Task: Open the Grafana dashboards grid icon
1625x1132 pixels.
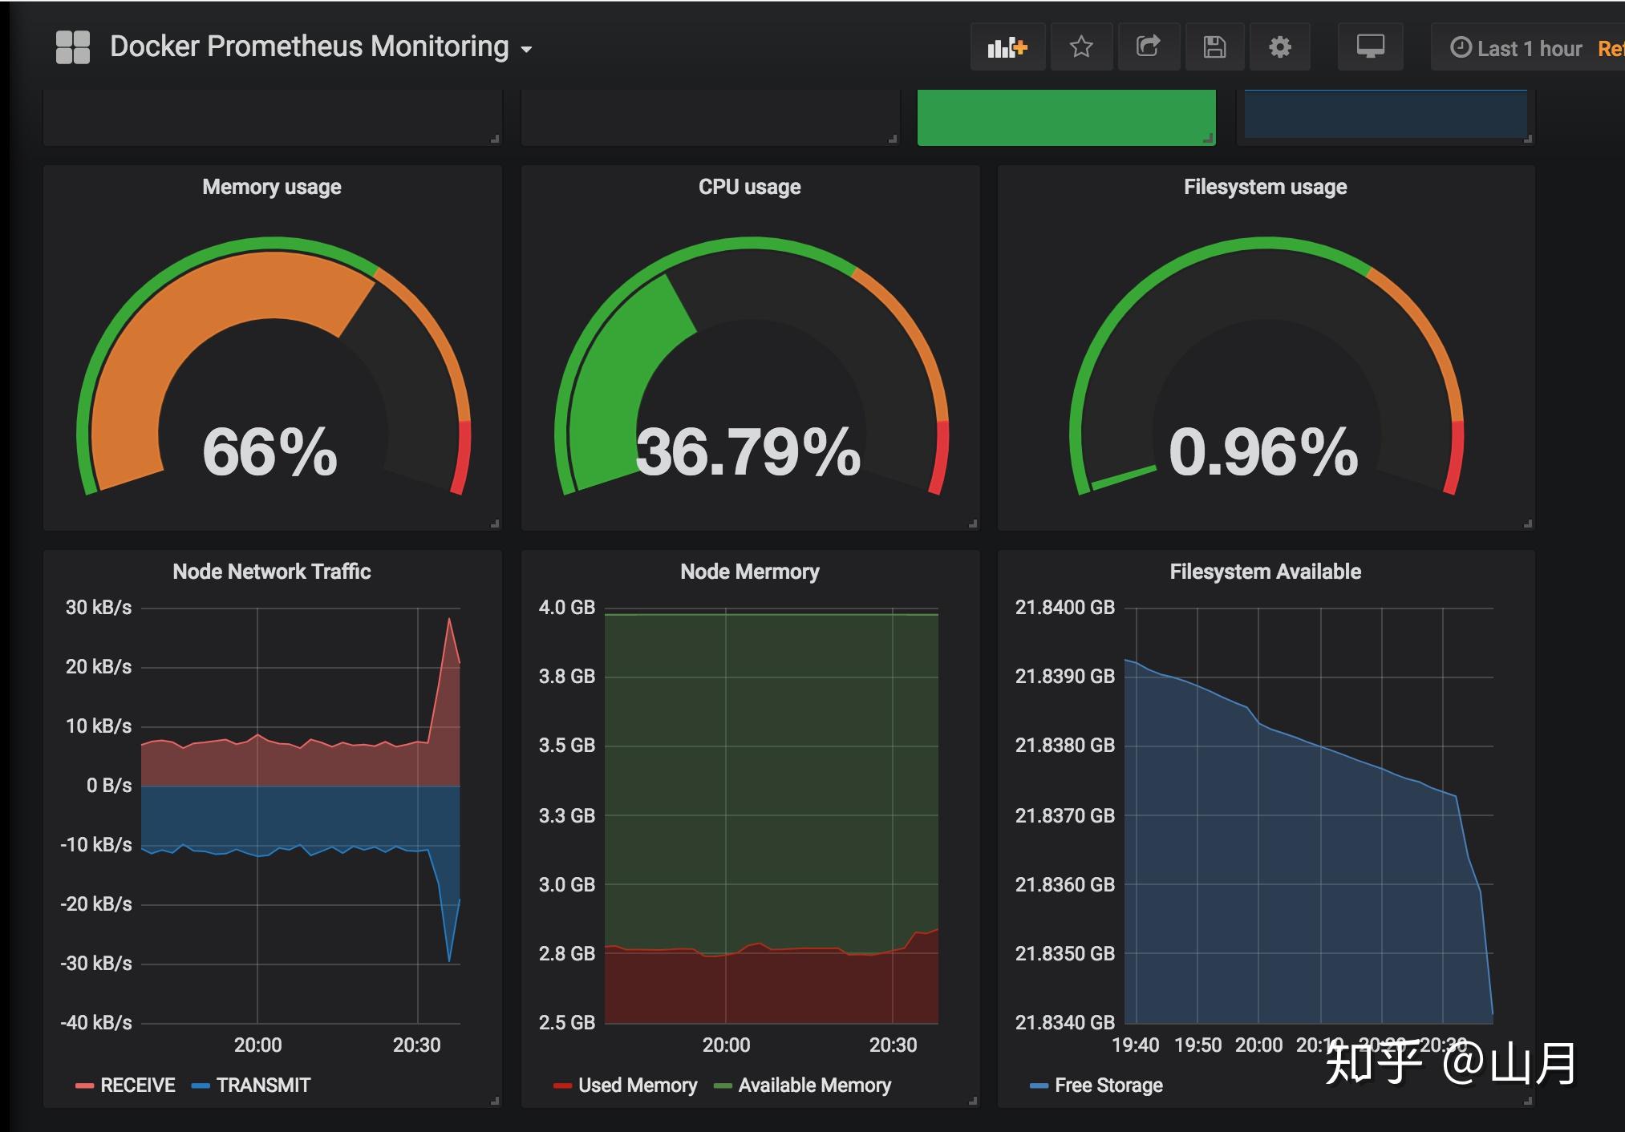Action: 73,47
